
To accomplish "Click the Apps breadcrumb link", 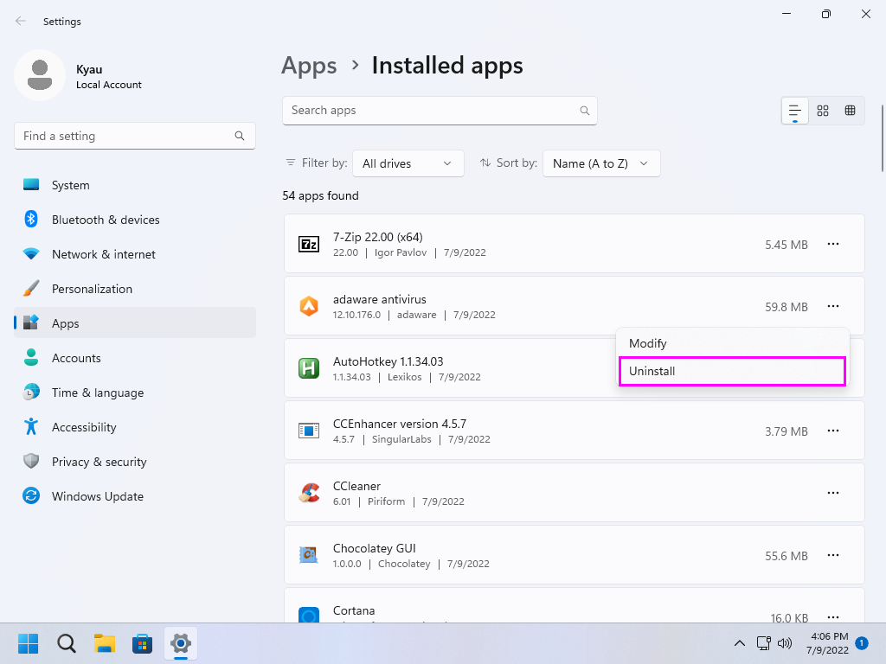I will coord(309,66).
